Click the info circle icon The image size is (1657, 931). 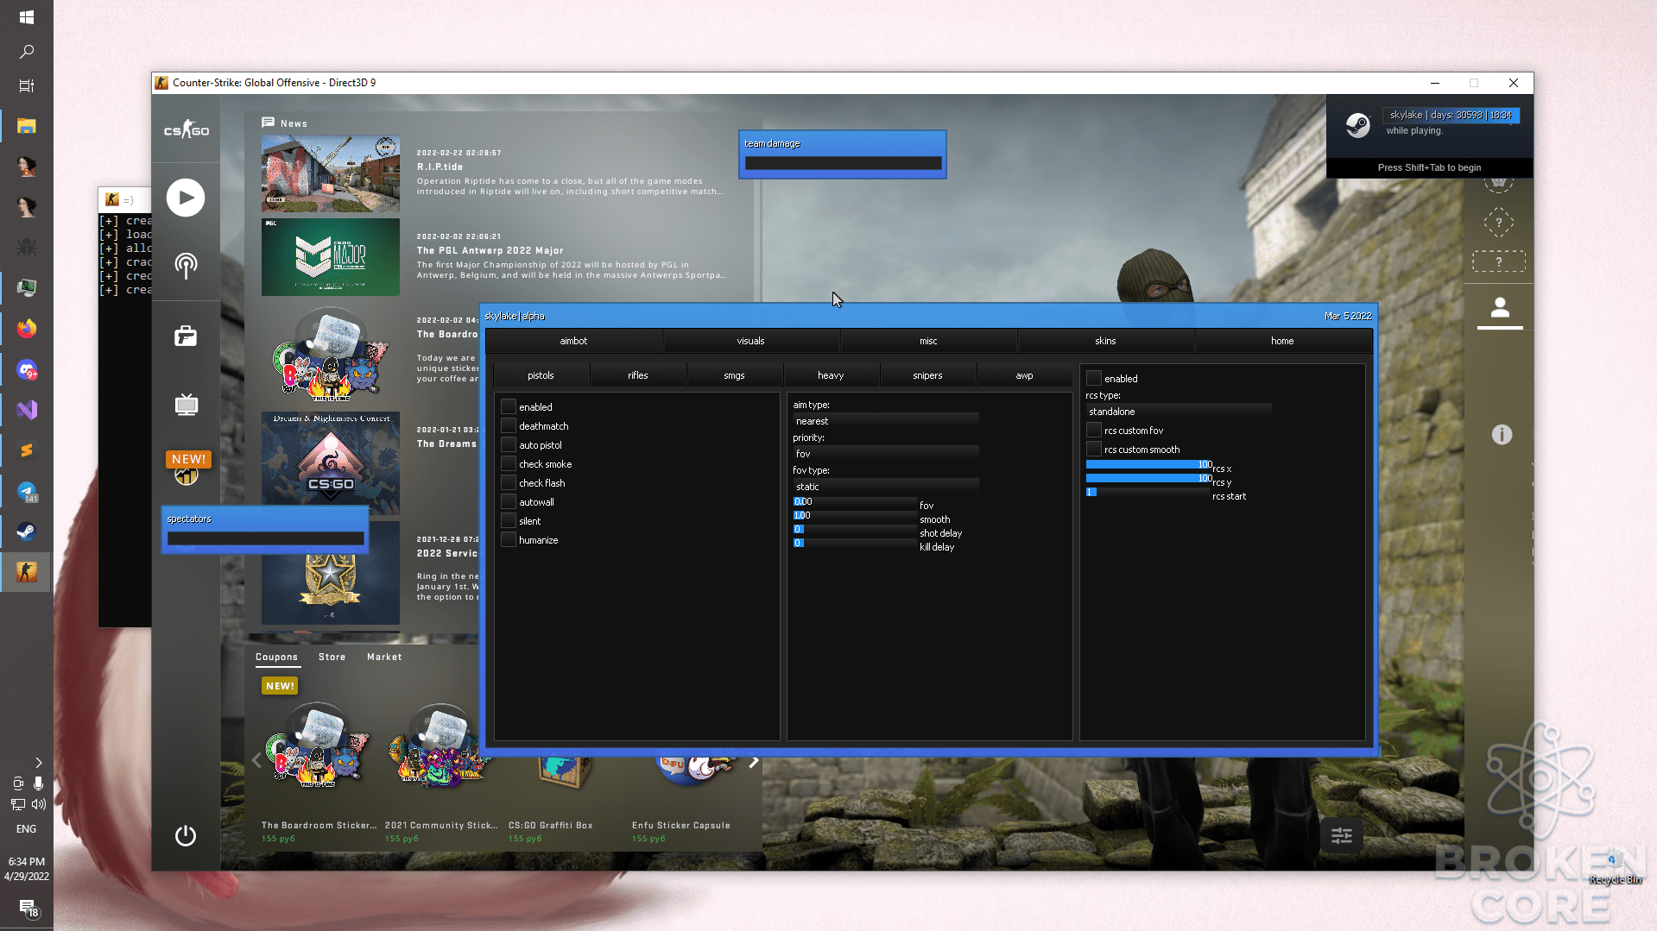tap(1502, 435)
